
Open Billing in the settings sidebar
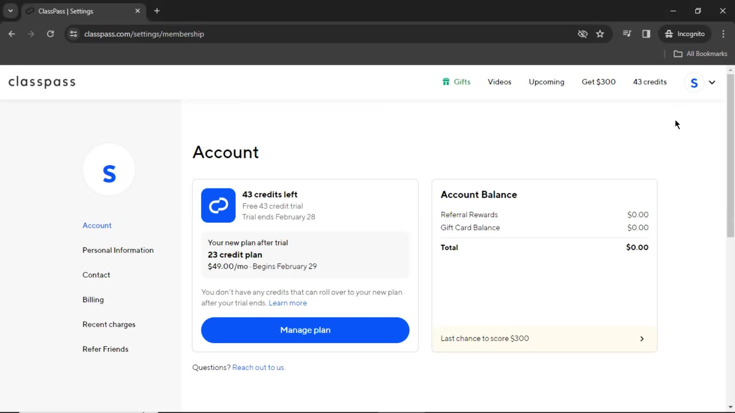(93, 300)
